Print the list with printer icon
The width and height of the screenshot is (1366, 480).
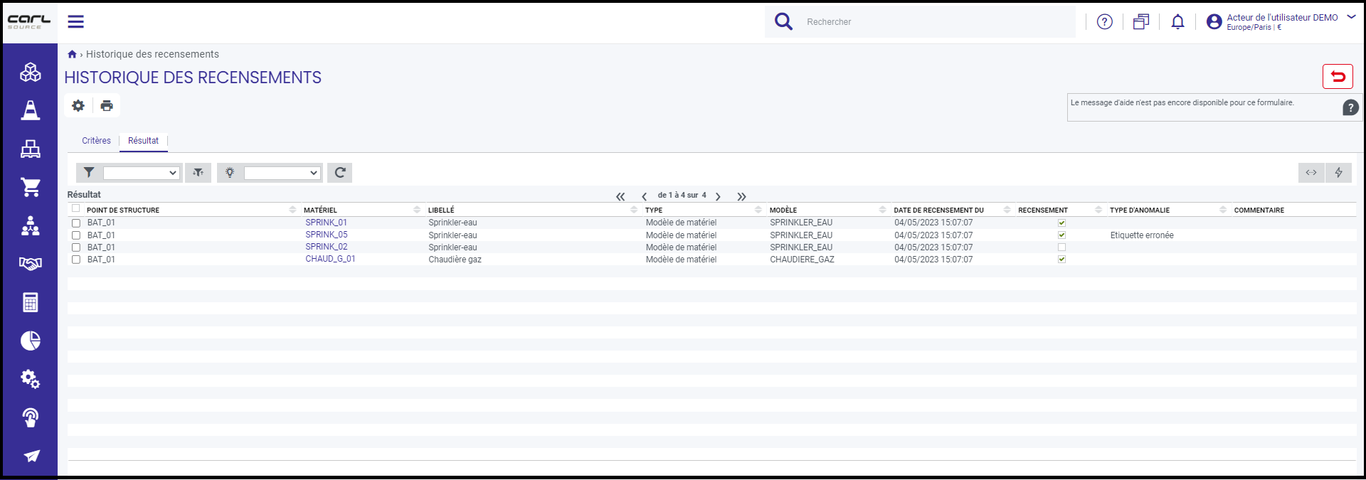[x=107, y=105]
